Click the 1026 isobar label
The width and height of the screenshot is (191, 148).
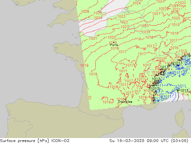(x=85, y=11)
